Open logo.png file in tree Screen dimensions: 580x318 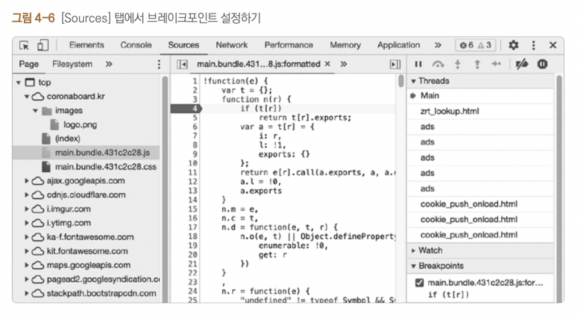click(80, 125)
